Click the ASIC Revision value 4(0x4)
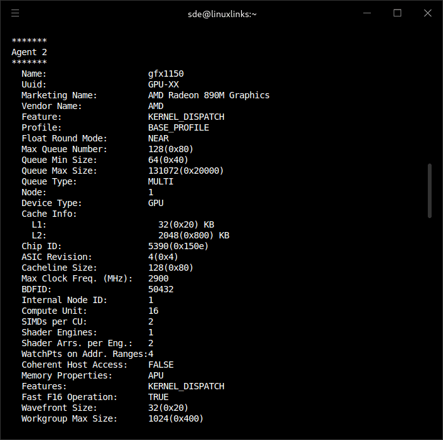 163,257
